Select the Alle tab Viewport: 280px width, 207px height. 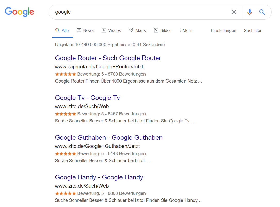coord(62,30)
